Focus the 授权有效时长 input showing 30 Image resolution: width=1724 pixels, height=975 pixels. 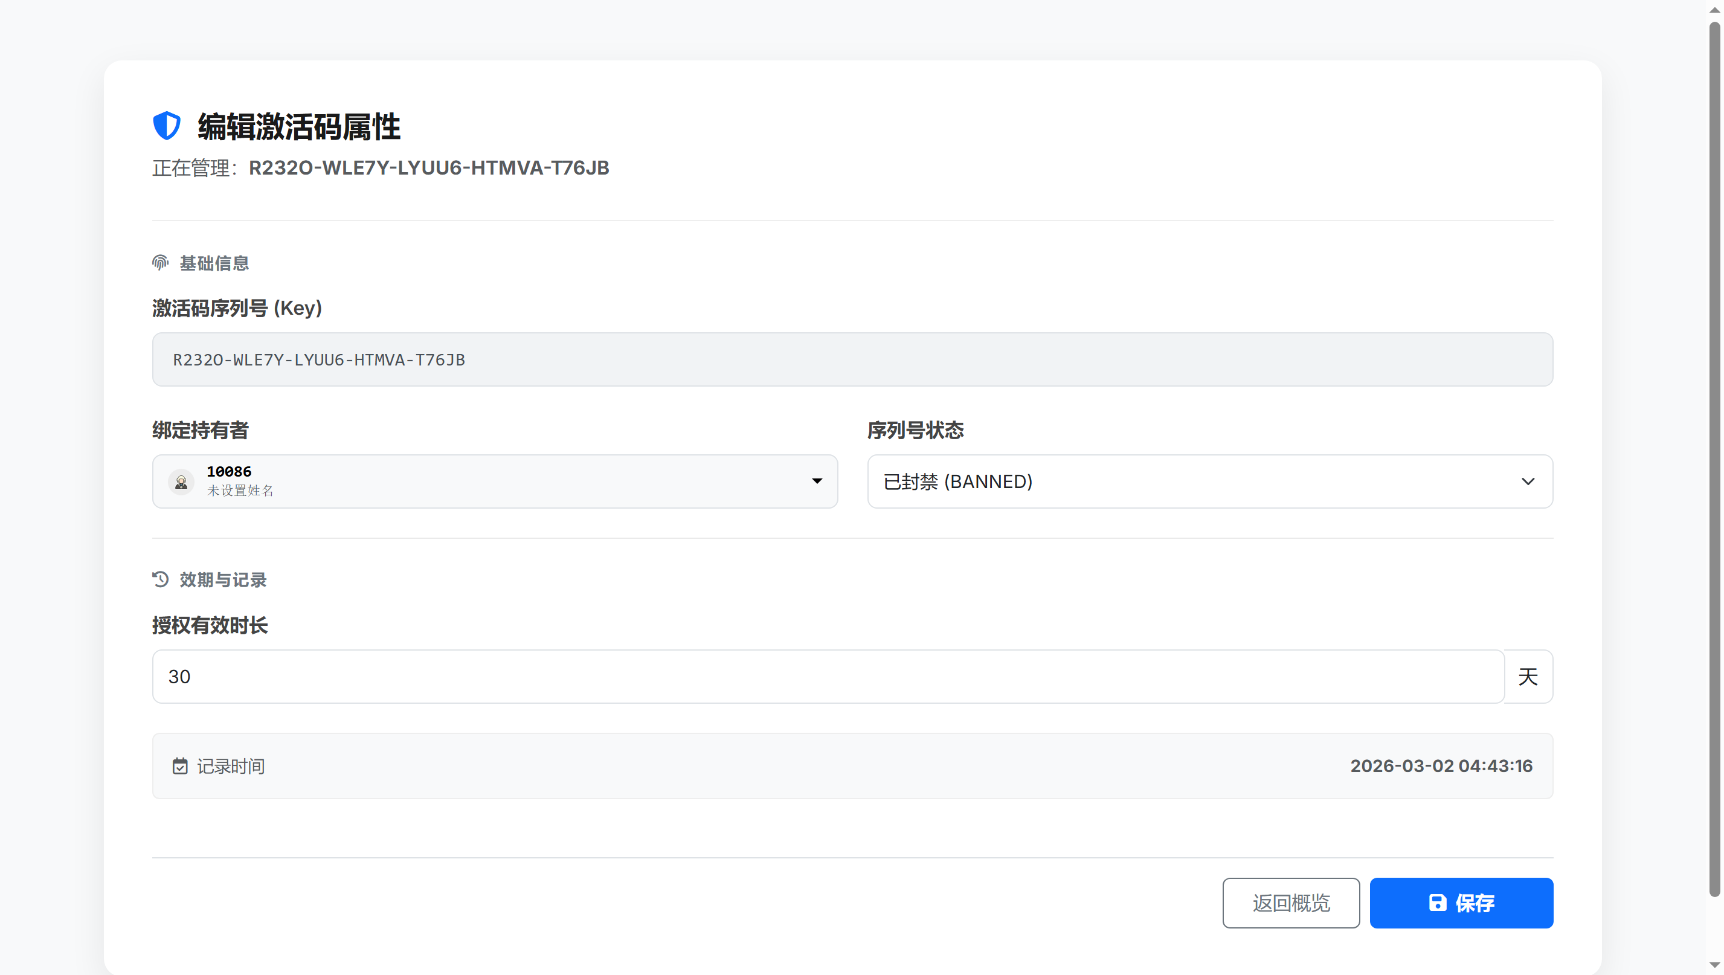827,677
